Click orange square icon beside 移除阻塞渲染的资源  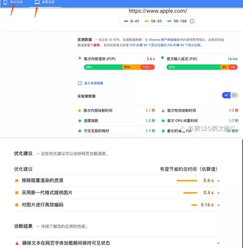tap(17, 181)
